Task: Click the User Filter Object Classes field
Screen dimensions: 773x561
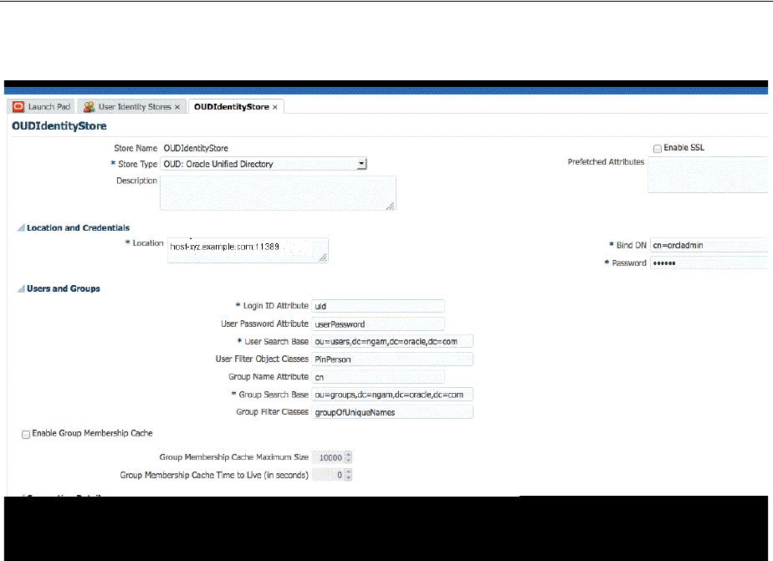Action: (x=392, y=359)
